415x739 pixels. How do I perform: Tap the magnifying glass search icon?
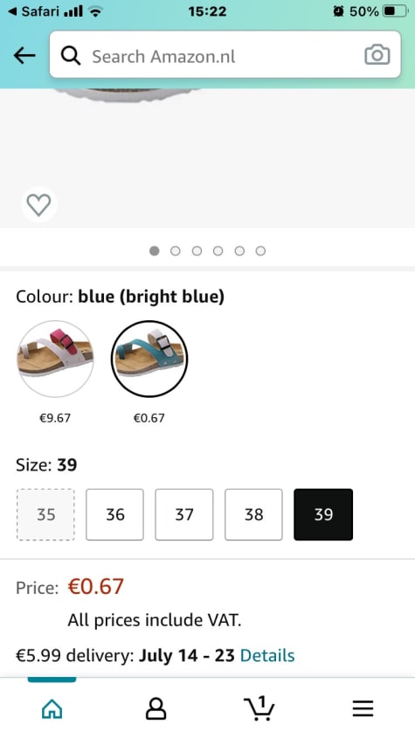pyautogui.click(x=71, y=56)
